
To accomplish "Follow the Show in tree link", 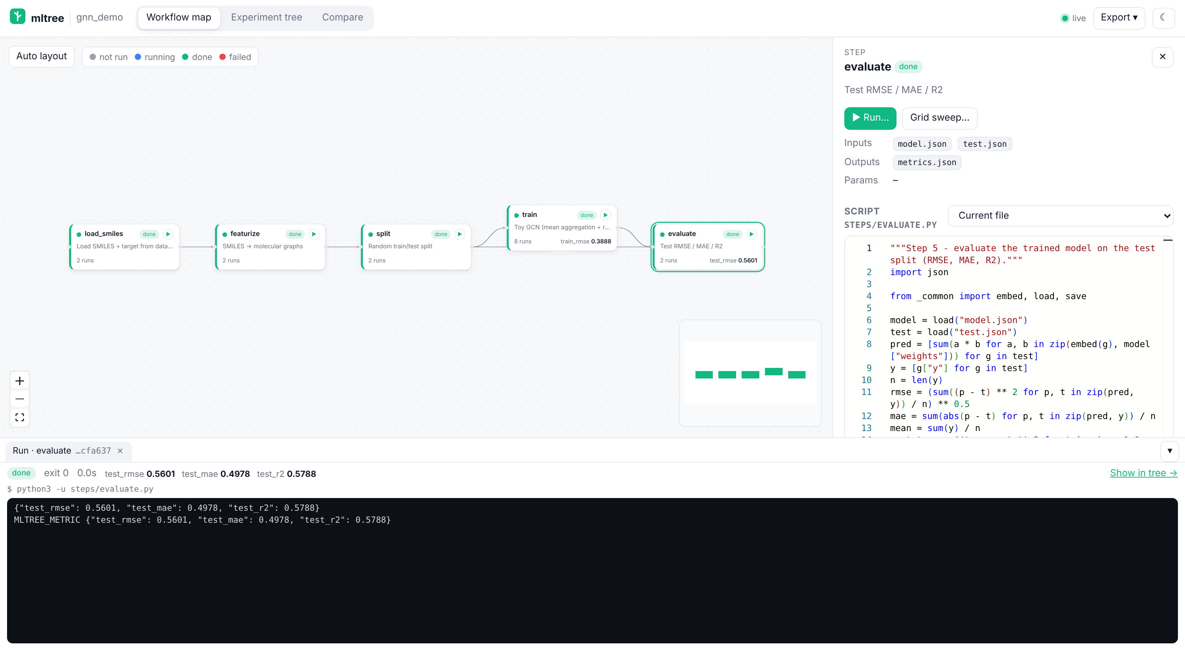I will [x=1144, y=473].
